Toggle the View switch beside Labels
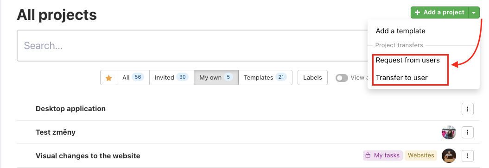This screenshot has height=168, width=489. pos(342,78)
